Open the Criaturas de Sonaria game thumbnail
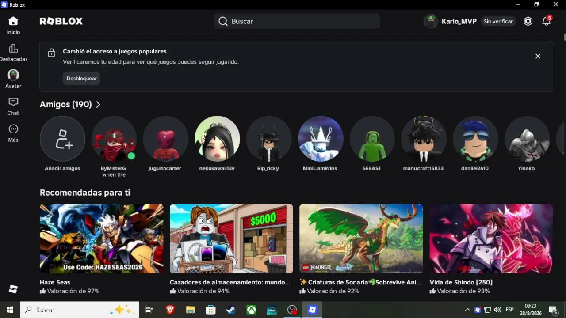 361,238
